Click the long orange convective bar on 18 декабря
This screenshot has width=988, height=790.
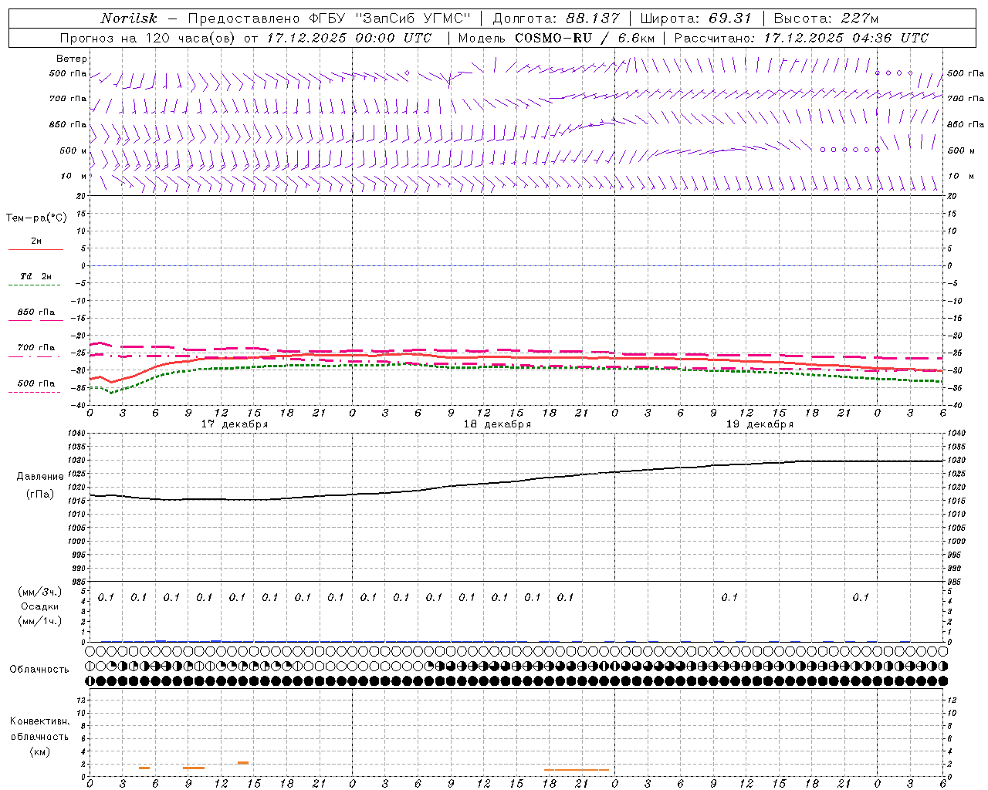click(577, 770)
